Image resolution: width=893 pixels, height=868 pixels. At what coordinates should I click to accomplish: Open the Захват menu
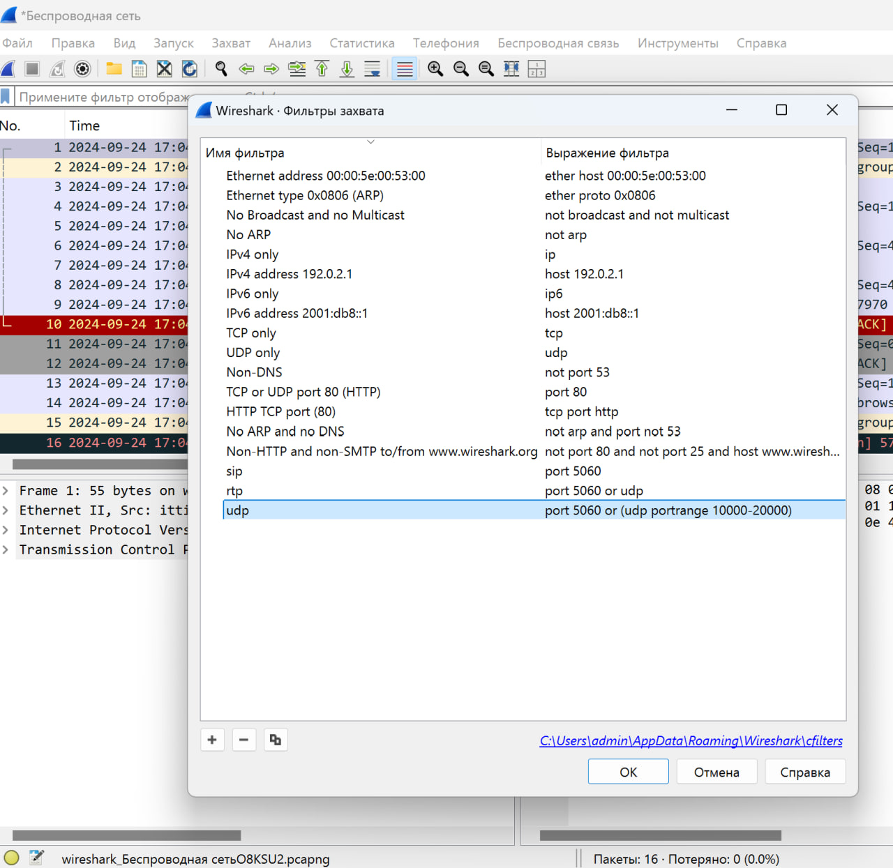coord(231,43)
